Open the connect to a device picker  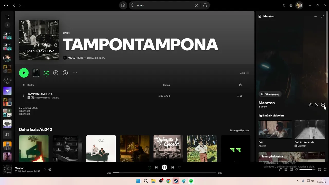pos(291,169)
